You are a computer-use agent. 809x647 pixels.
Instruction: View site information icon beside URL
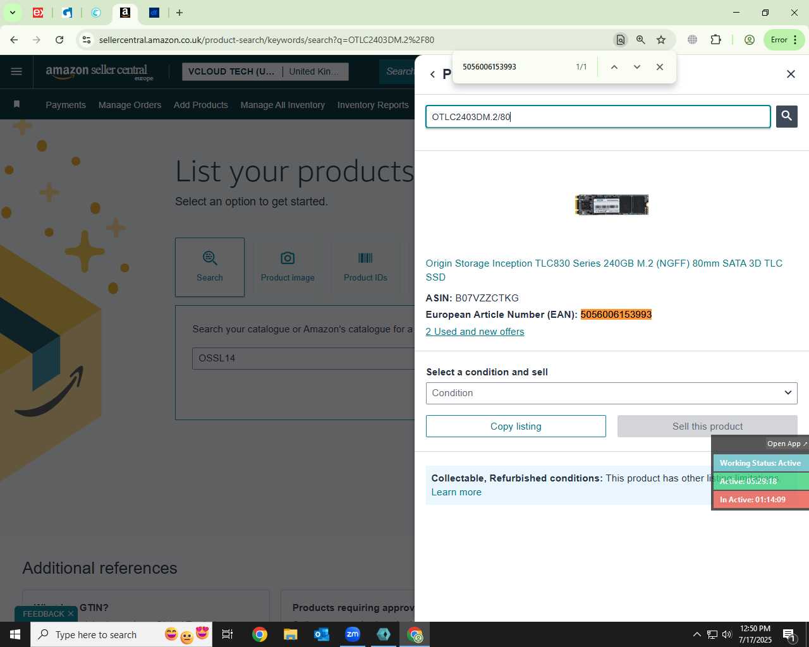[87, 40]
